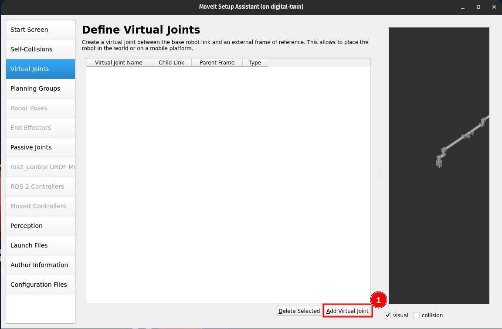Go to Author Information
This screenshot has width=502, height=329.
[x=40, y=265]
